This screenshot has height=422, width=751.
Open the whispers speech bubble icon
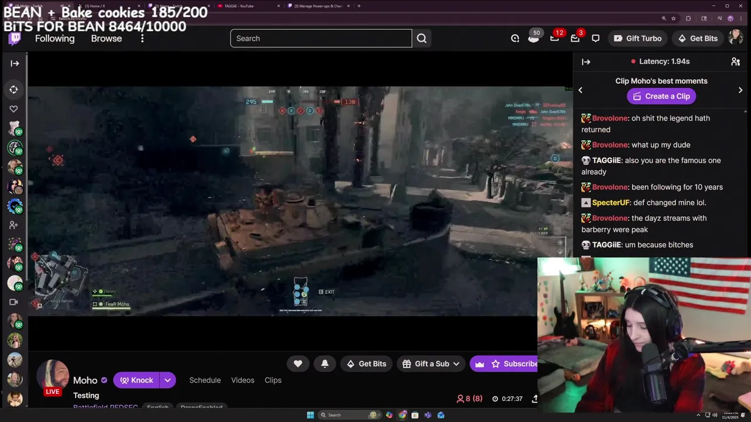point(596,39)
